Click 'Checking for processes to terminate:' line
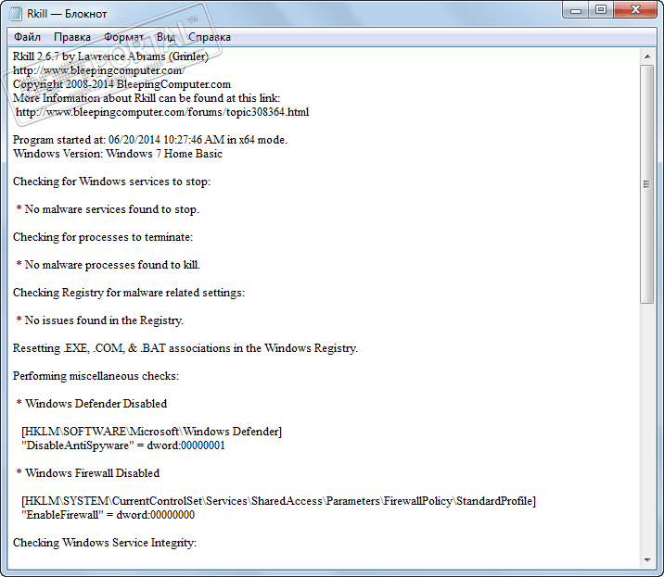Image resolution: width=664 pixels, height=577 pixels. point(103,237)
